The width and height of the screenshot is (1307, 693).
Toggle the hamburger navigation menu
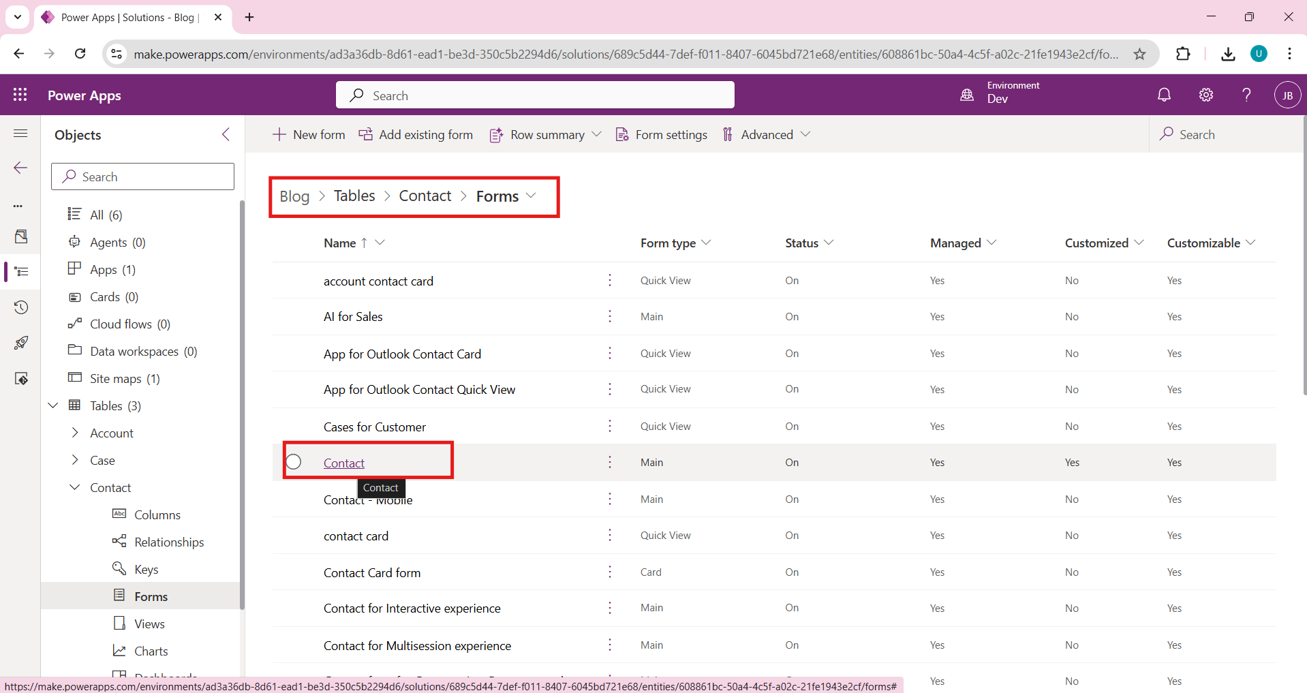pyautogui.click(x=20, y=134)
